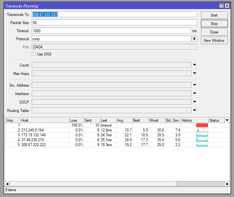Image resolution: width=234 pixels, height=197 pixels.
Task: Click the 30.6 worst value
Action: [x=160, y=130]
